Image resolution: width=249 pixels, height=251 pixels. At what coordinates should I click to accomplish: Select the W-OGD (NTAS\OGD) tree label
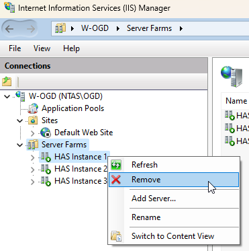click(x=66, y=96)
